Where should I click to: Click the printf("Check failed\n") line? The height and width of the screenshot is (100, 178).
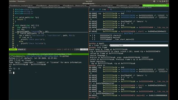pos(33,43)
